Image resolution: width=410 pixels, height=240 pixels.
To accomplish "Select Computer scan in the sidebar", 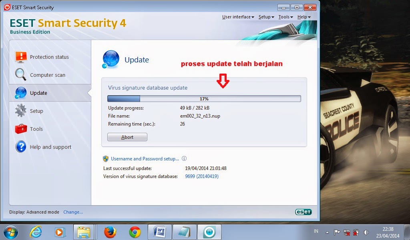I will 50,75.
